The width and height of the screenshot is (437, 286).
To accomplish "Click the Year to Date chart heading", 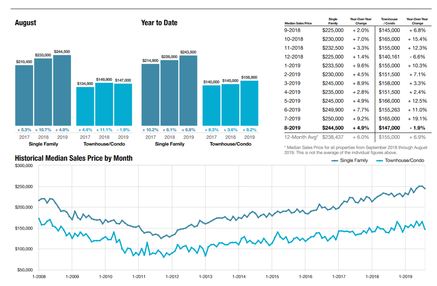I will coord(159,23).
